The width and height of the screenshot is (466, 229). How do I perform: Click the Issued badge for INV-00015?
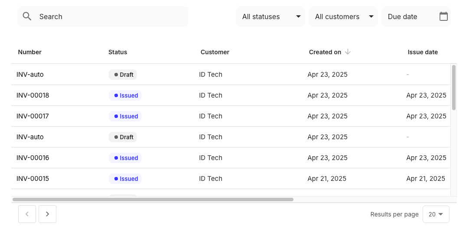tap(125, 179)
